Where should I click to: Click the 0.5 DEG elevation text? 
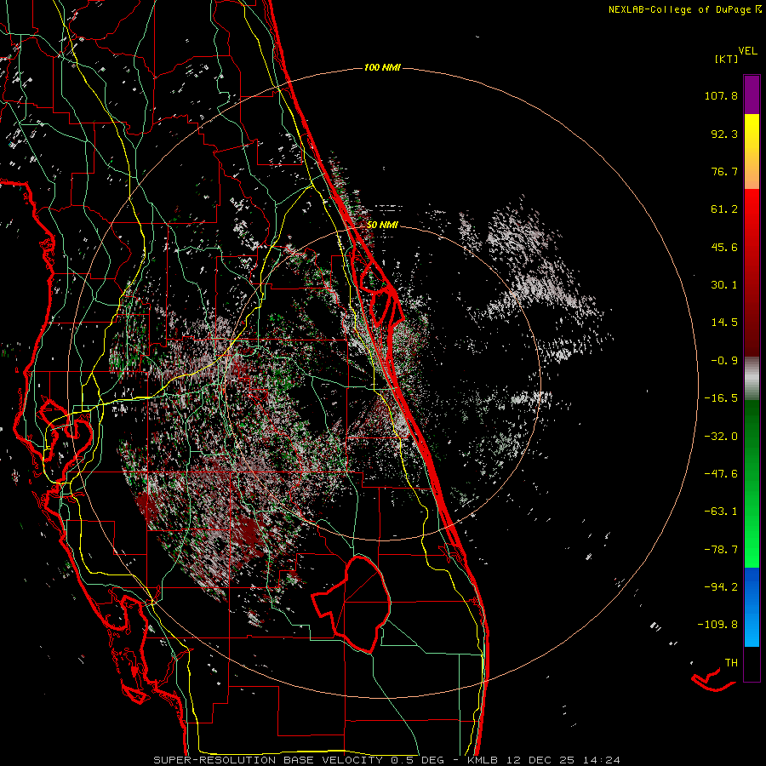417,760
